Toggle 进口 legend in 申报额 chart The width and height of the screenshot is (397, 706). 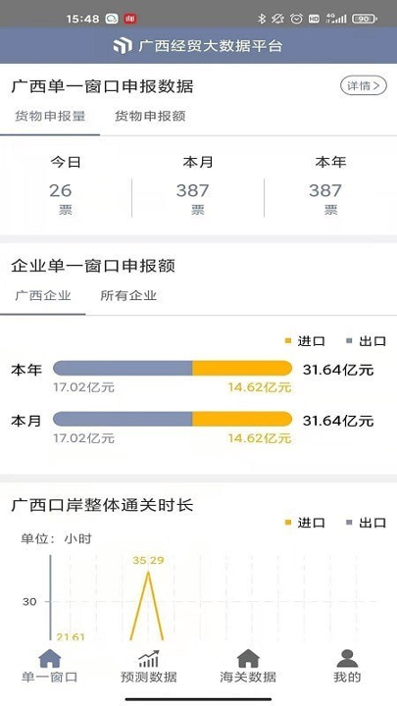point(305,341)
